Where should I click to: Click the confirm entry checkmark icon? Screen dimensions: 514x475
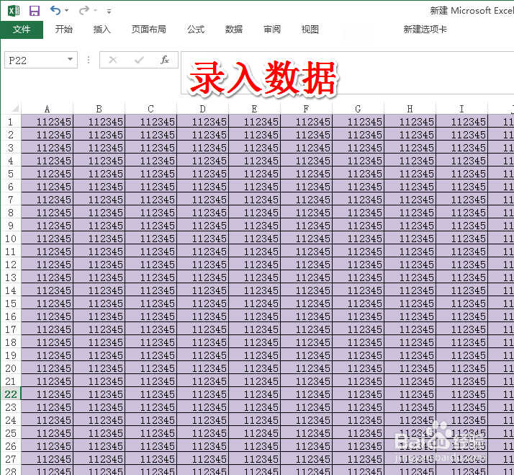pos(139,60)
